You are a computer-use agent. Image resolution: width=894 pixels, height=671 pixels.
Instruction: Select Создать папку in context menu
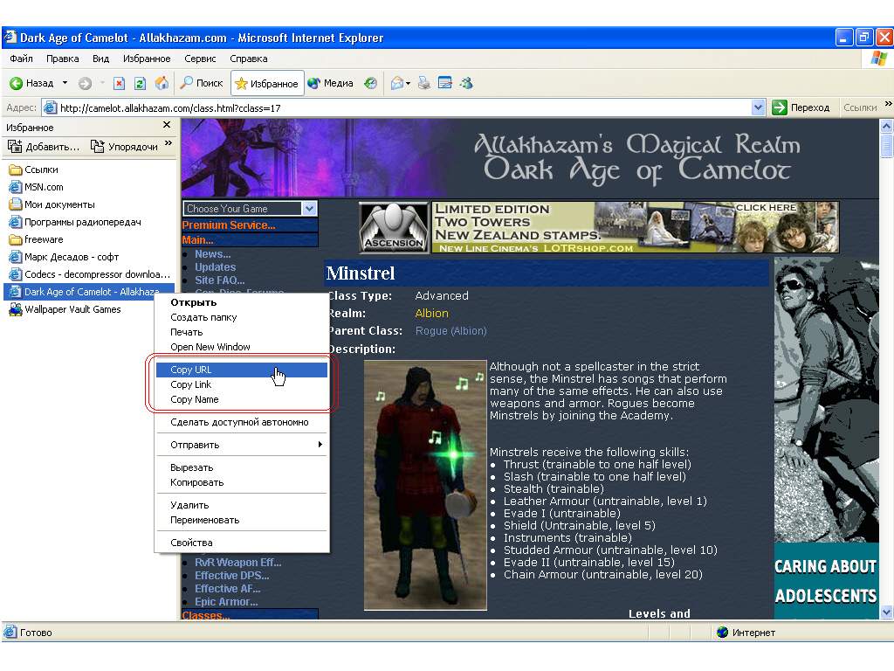tap(242, 317)
